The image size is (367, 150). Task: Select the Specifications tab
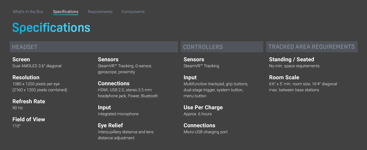(65, 12)
